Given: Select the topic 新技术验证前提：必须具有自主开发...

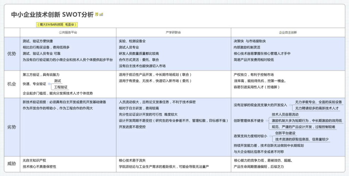Looking at the screenshot, I should [64, 102].
